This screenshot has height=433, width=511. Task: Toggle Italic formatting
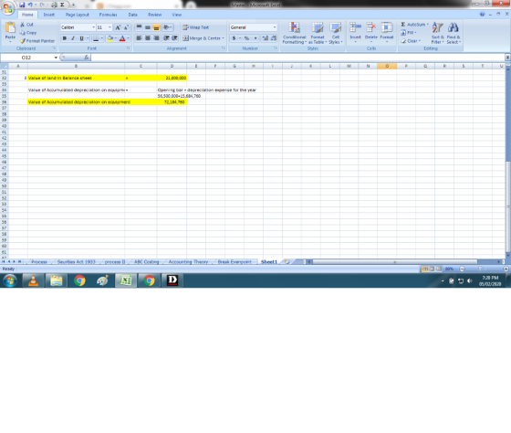tap(73, 38)
